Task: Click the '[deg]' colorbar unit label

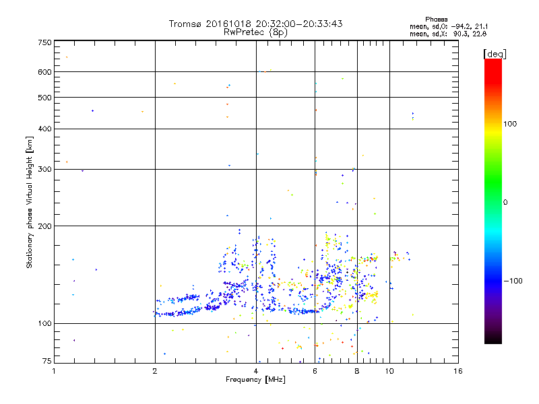Action: [x=495, y=55]
